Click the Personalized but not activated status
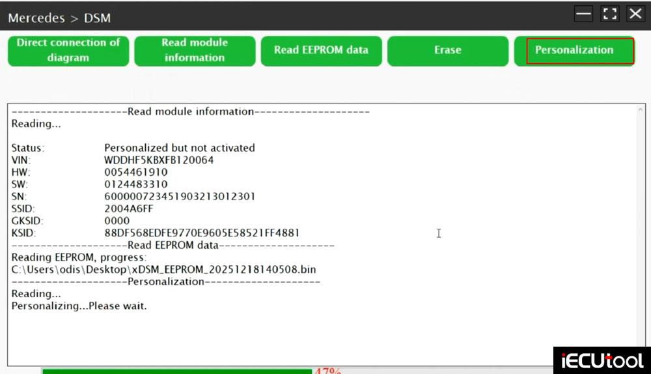Image resolution: width=651 pixels, height=374 pixels. tap(180, 148)
